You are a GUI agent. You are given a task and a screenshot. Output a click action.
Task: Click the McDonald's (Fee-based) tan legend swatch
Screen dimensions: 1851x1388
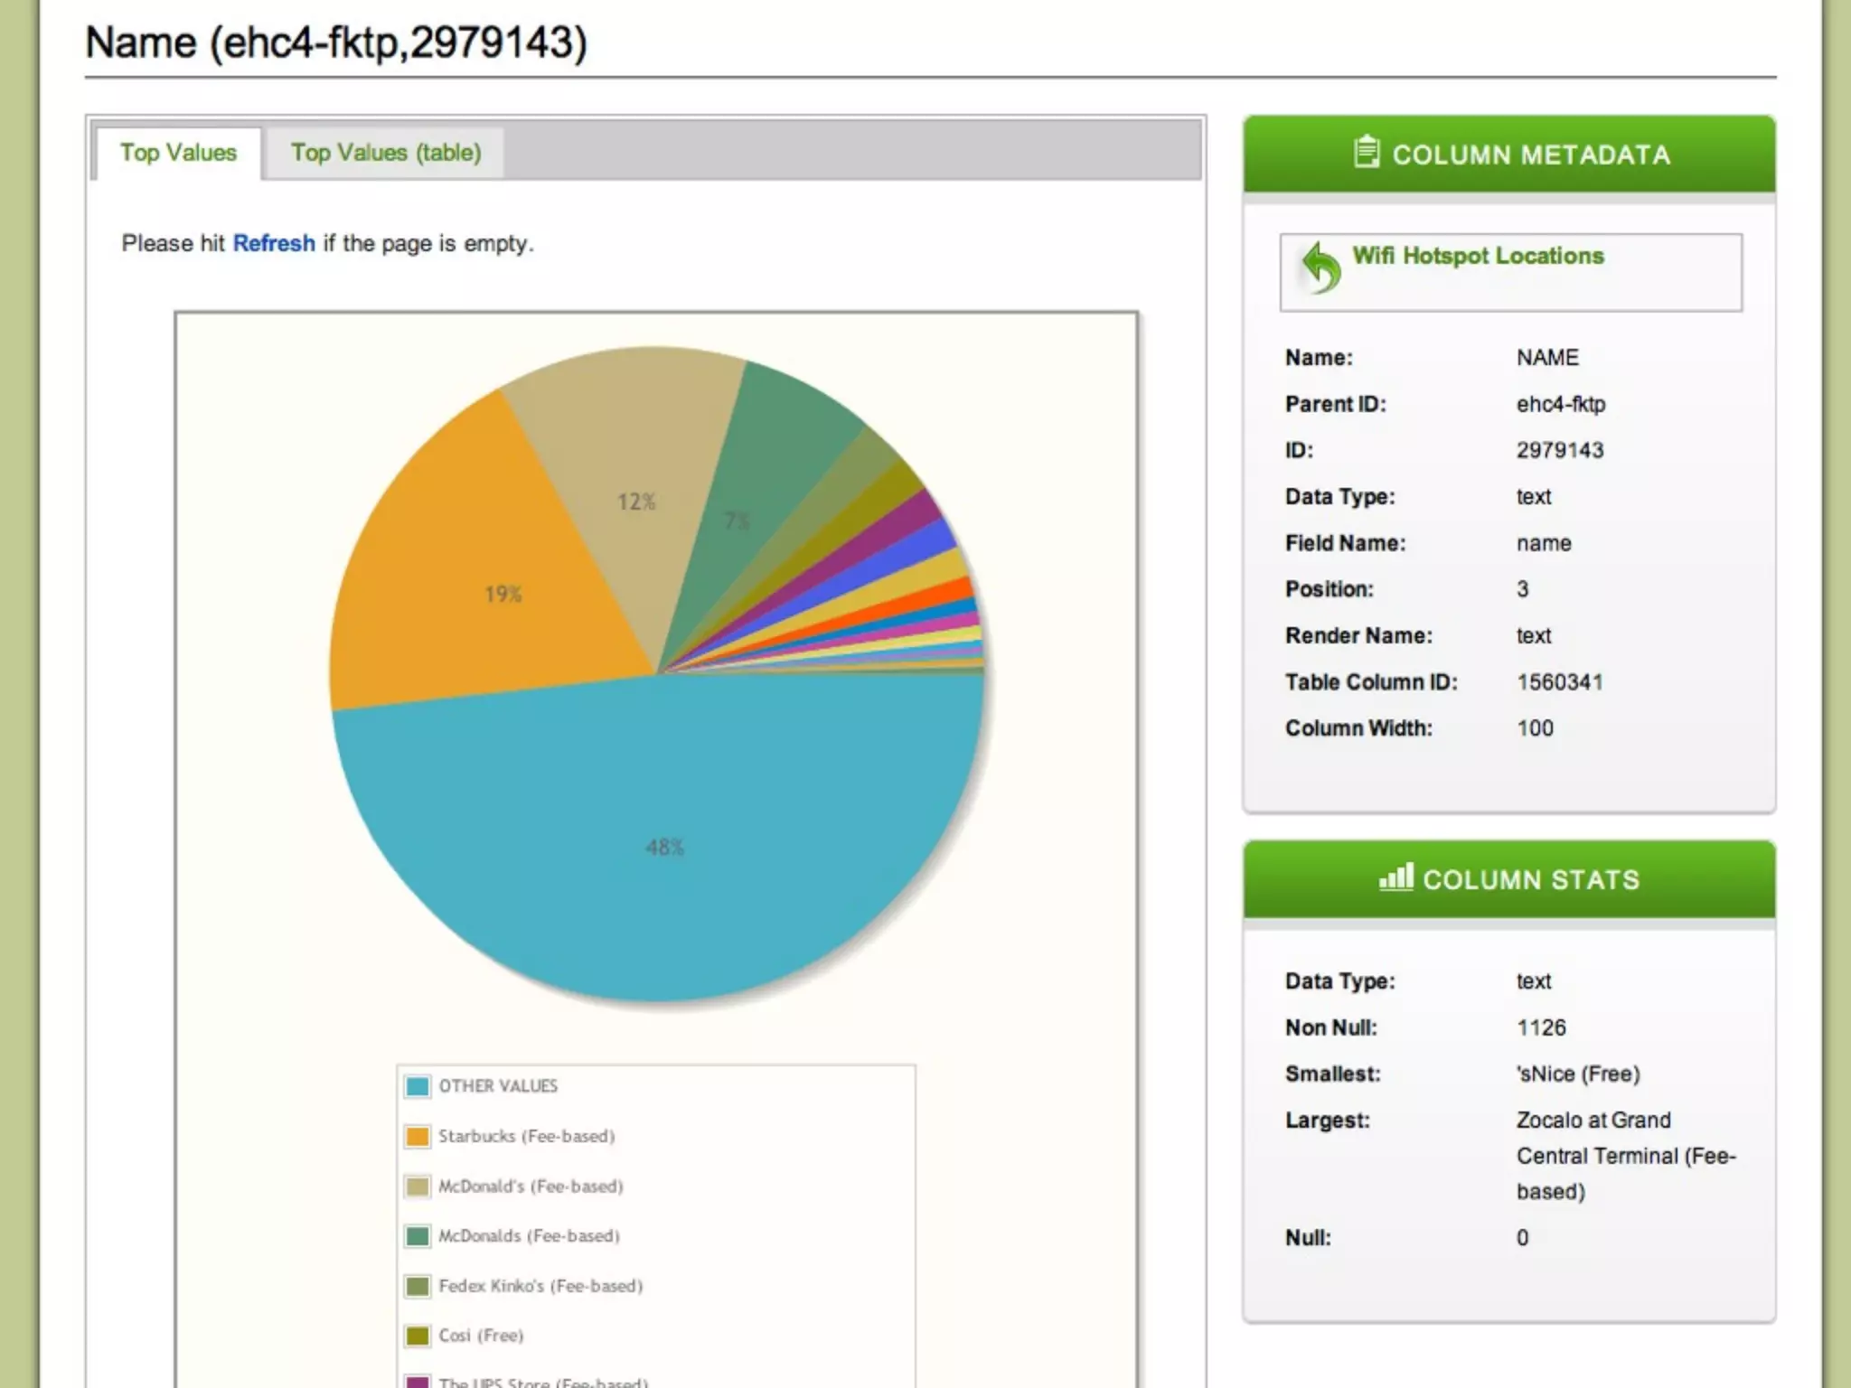[418, 1186]
